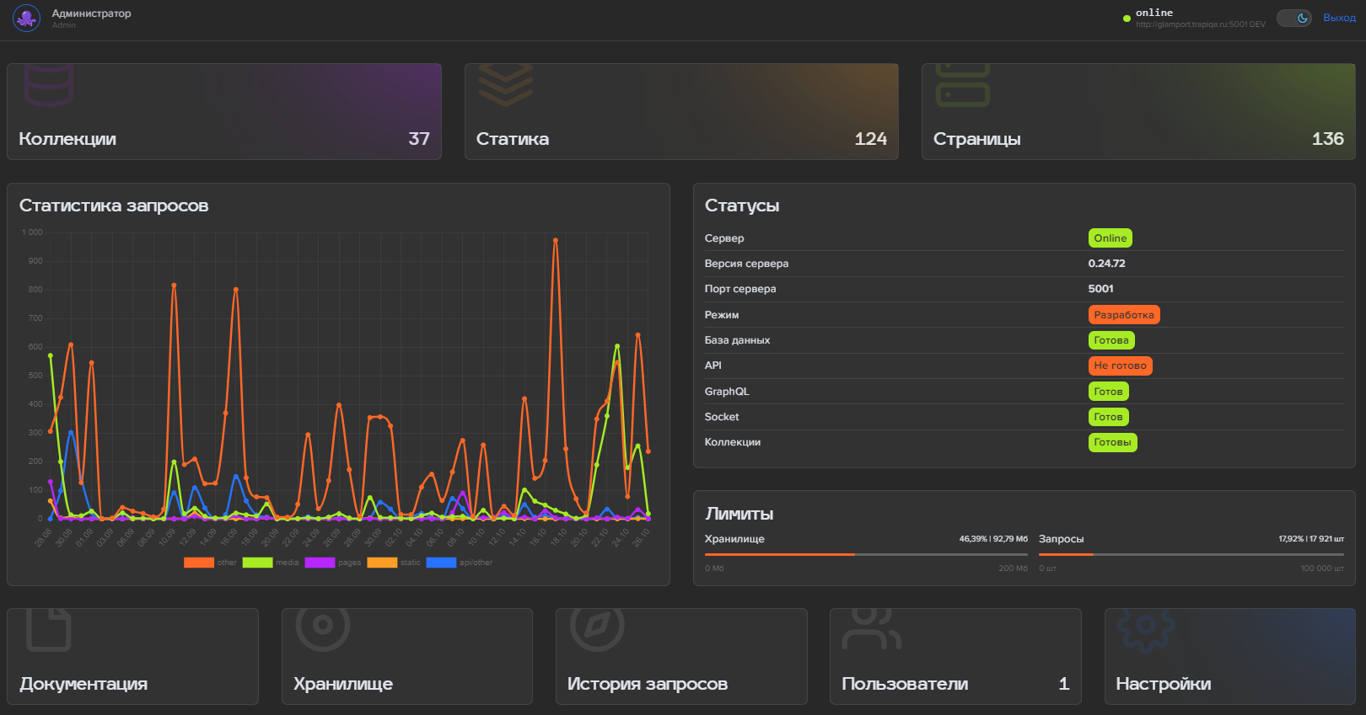Toggle the 'other' series in chart legend
The width and height of the screenshot is (1366, 715).
point(210,563)
